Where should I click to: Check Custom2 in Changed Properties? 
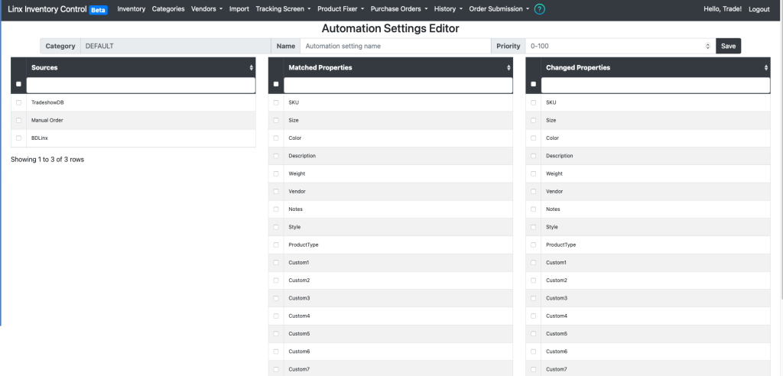point(533,280)
